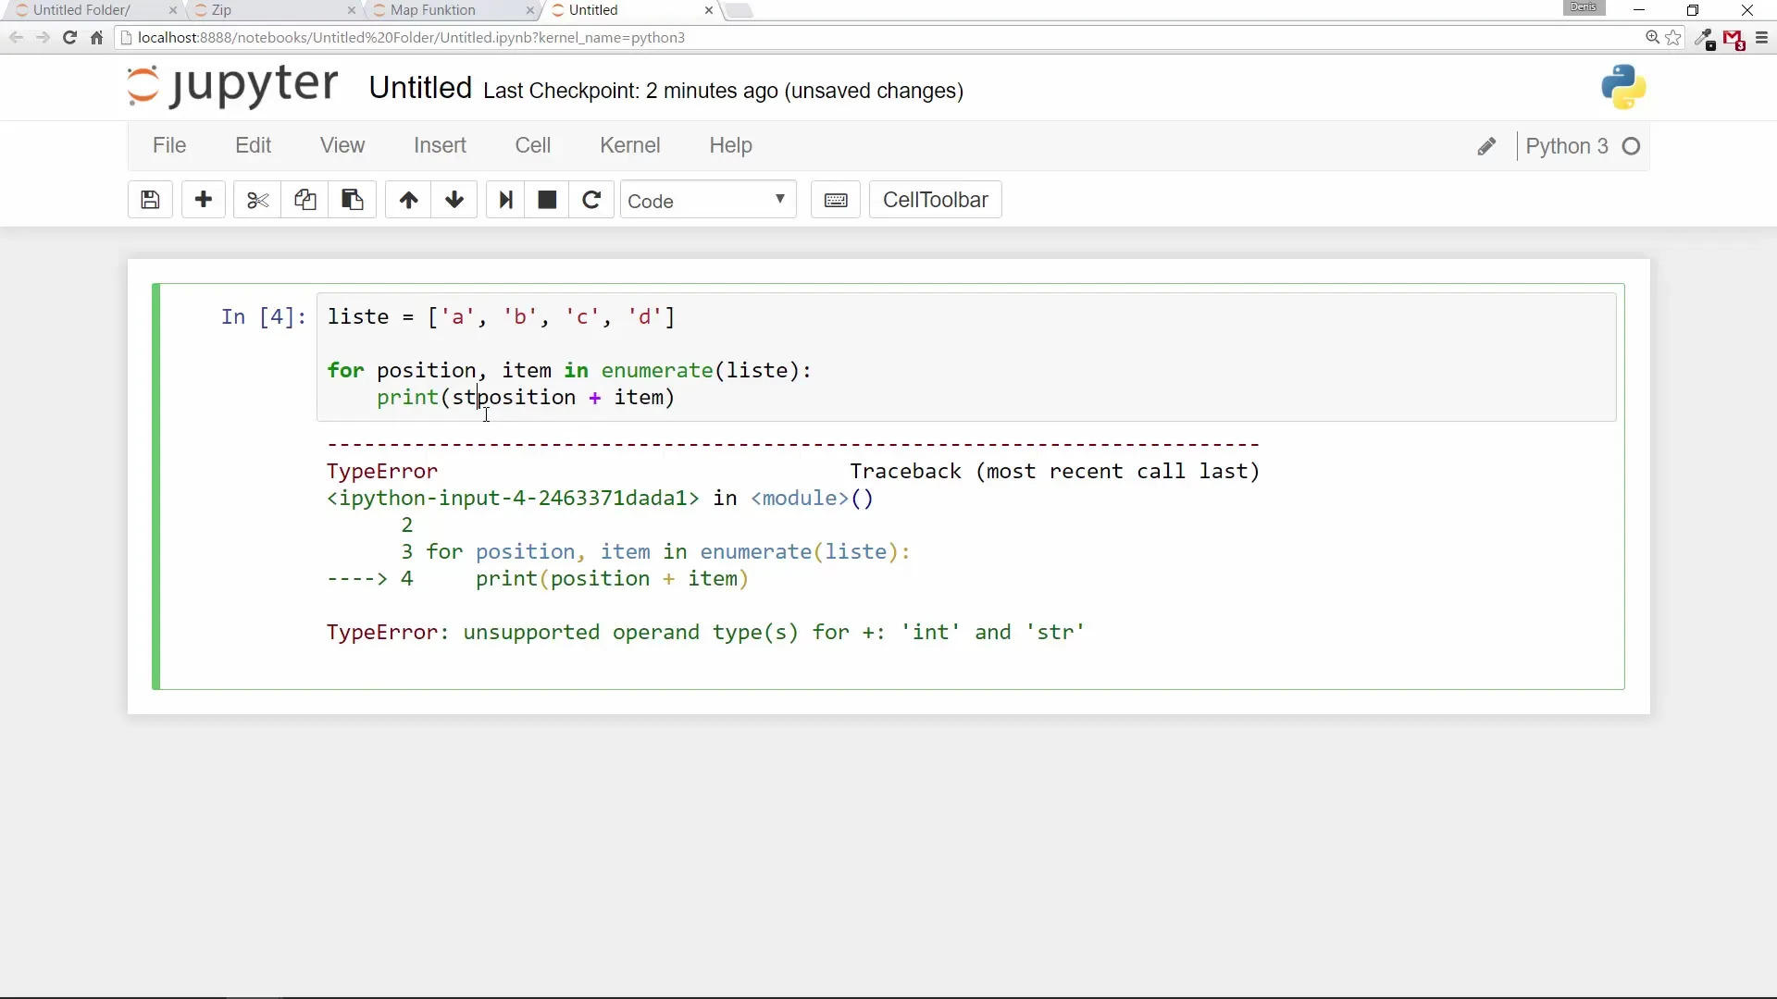Click the Denis profile button in title bar
This screenshot has width=1777, height=999.
pos(1584,7)
